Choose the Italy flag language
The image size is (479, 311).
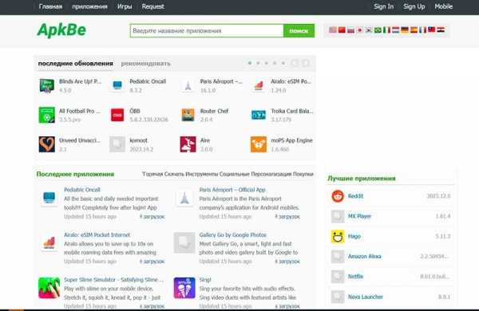(x=386, y=30)
